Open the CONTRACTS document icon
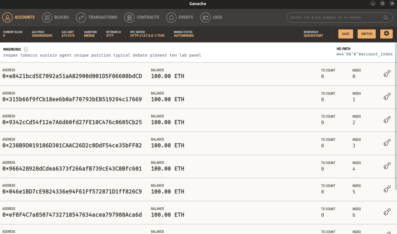This screenshot has height=234, width=397. (129, 17)
